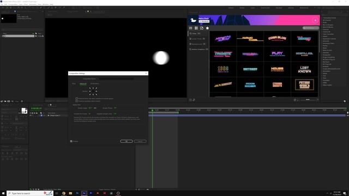Expand Audio effects category
The image size is (349, 196).
[324, 22]
